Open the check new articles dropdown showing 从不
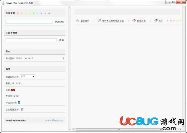Image resolution: width=187 pixels, height=133 pixels. [x=28, y=76]
